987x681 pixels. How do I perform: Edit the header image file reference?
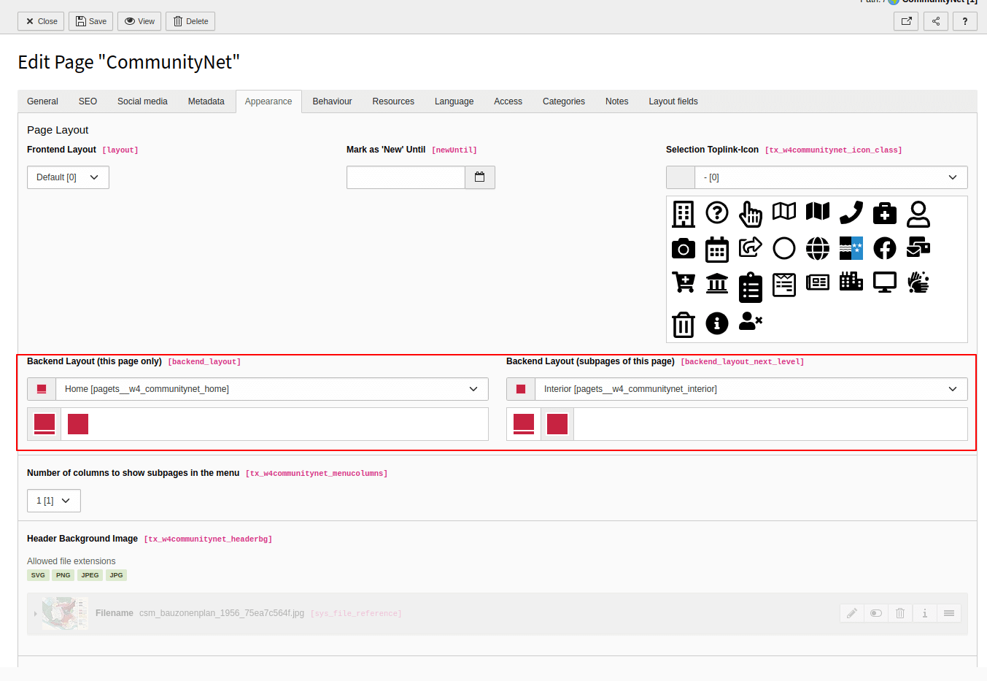point(852,613)
